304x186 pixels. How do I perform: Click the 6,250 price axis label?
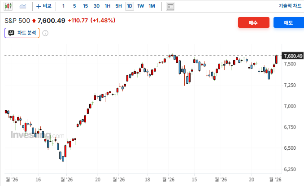[290, 169]
